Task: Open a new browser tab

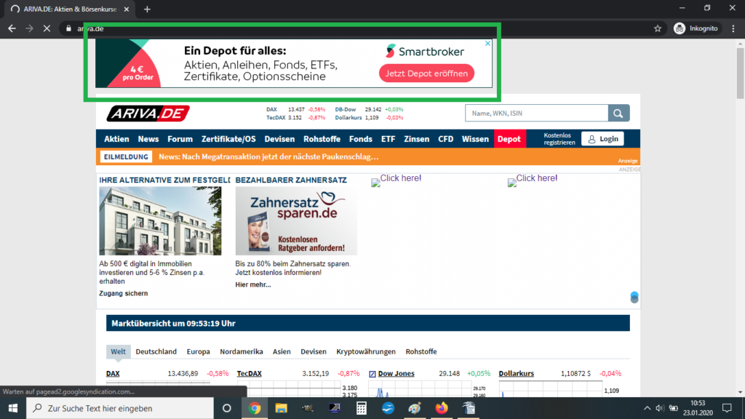Action: coord(147,9)
